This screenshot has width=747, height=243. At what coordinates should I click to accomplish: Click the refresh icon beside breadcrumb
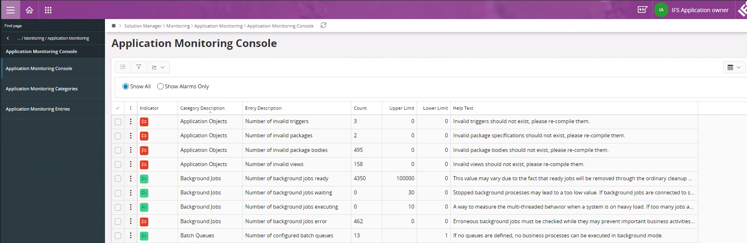[x=323, y=26]
